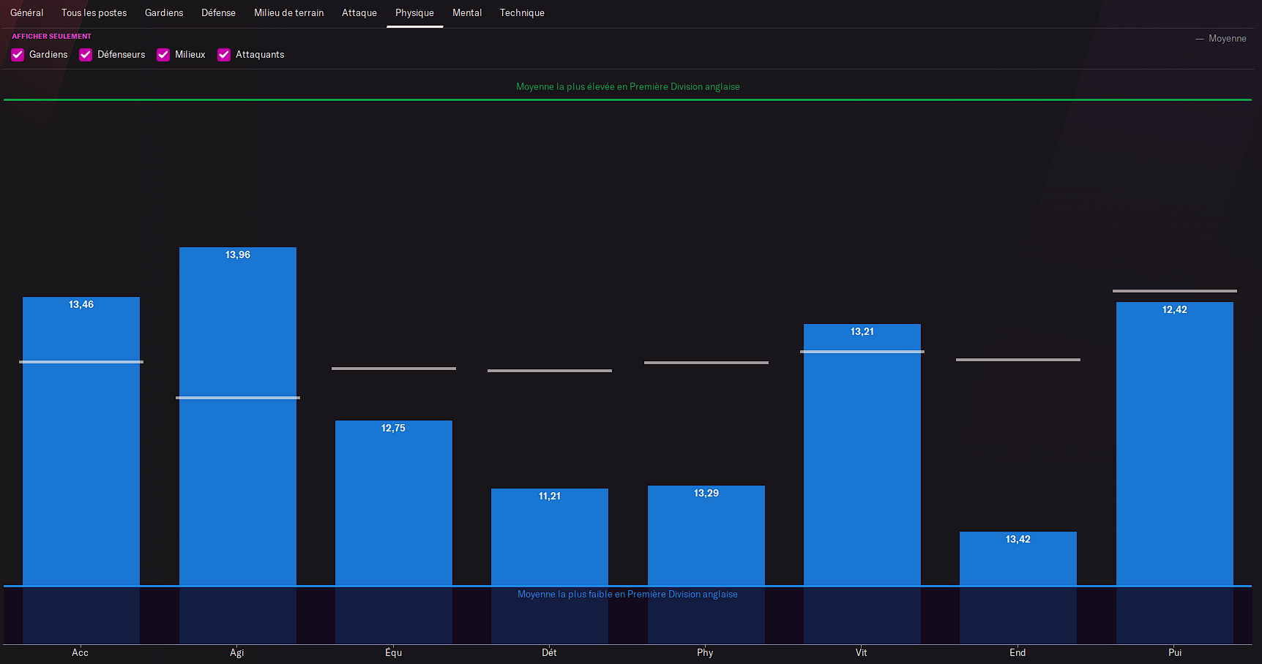This screenshot has height=664, width=1262.
Task: Click the Pui axis label
Action: [1175, 653]
